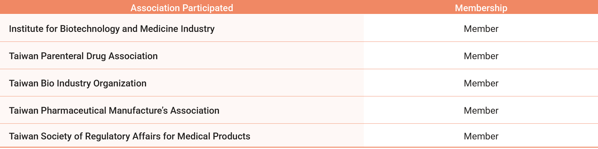
Task: Click the words Medical Products in last row
Action: click(x=214, y=136)
